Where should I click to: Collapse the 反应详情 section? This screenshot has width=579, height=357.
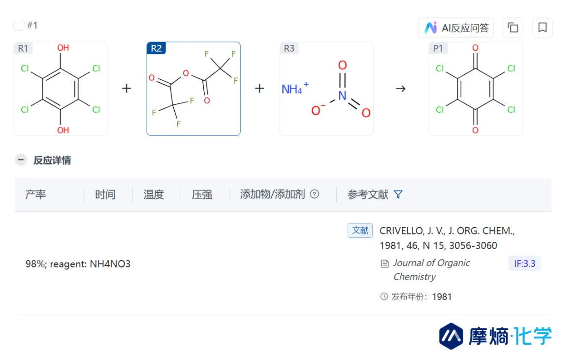pos(21,160)
